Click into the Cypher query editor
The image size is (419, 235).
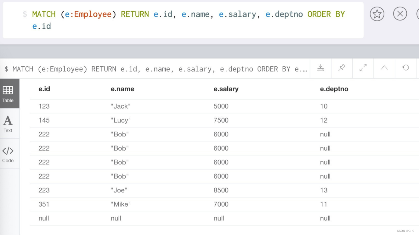tap(188, 20)
